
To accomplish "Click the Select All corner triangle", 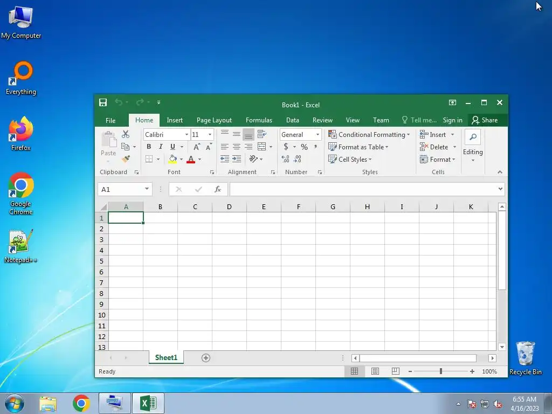I will [x=103, y=207].
